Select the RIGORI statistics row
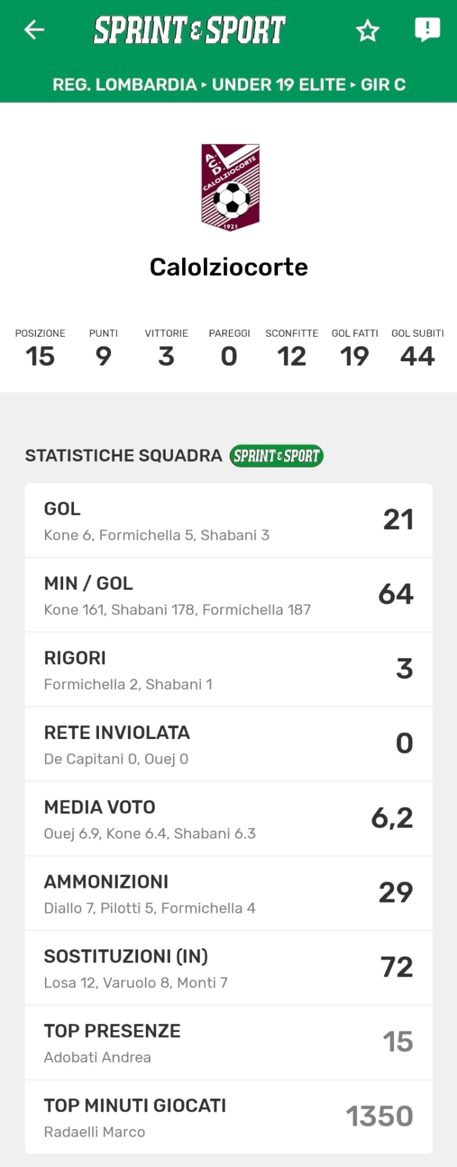The width and height of the screenshot is (457, 1167). [228, 670]
